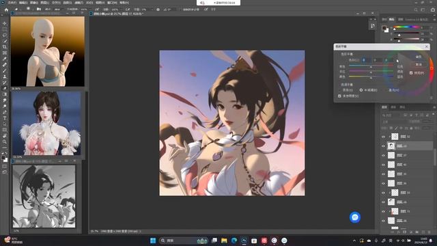Screen dimensions: 437x246
Task: Open the Window menu
Action: point(112,3)
